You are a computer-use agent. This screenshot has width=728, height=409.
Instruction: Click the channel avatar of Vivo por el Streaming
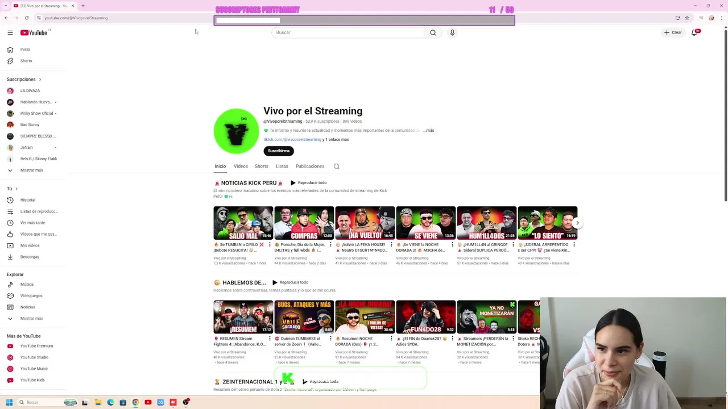pos(236,131)
